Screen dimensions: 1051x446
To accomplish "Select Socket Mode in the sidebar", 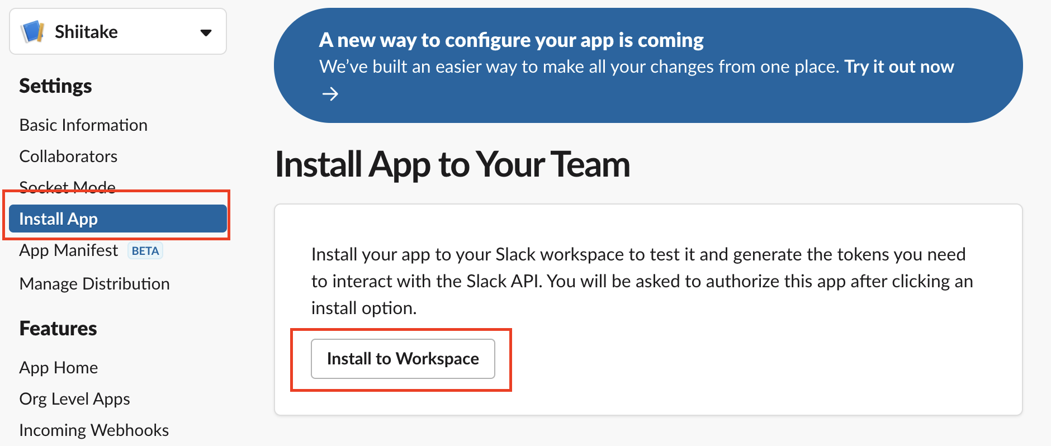I will [68, 187].
